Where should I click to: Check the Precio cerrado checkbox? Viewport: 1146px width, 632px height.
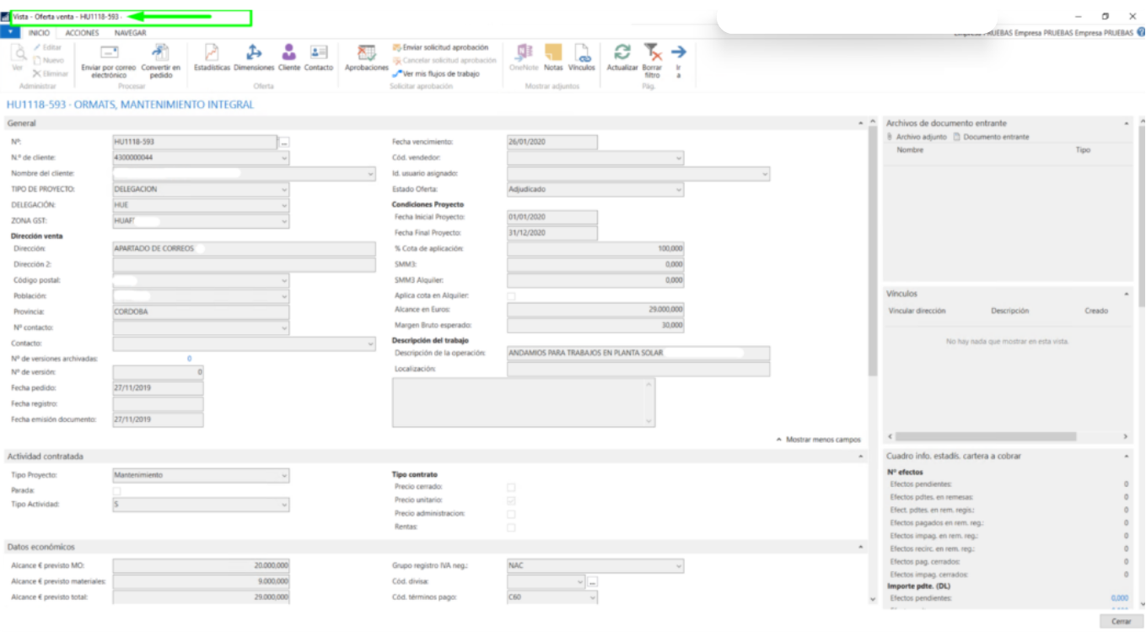coord(511,487)
